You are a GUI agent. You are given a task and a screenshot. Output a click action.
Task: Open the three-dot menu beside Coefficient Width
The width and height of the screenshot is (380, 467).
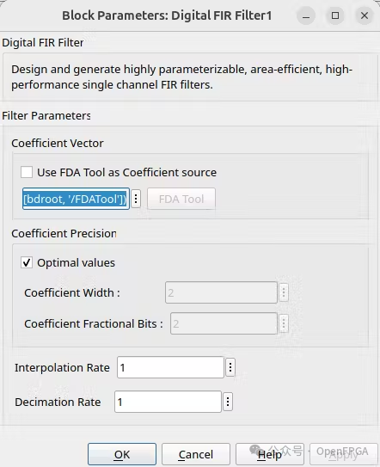coord(284,292)
